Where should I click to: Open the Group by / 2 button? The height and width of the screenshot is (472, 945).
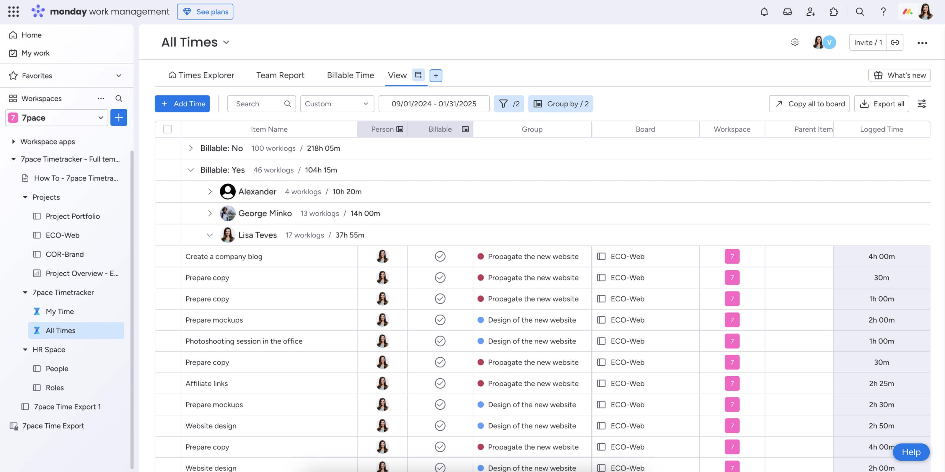coord(560,103)
